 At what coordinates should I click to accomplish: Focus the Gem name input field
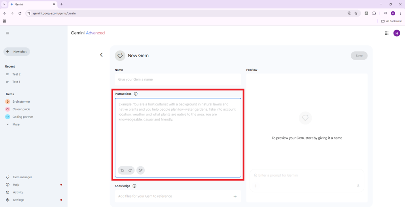coord(178,79)
